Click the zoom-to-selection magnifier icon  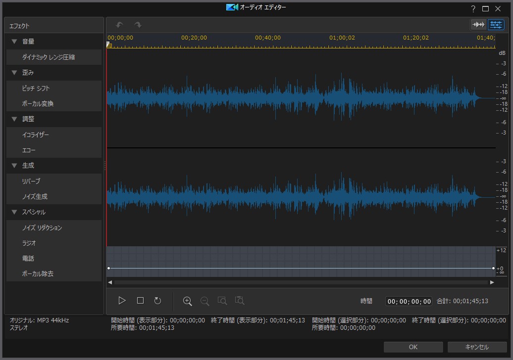click(x=222, y=301)
